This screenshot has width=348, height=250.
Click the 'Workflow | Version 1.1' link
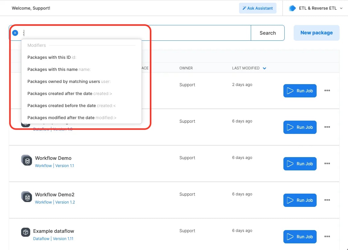click(x=54, y=166)
